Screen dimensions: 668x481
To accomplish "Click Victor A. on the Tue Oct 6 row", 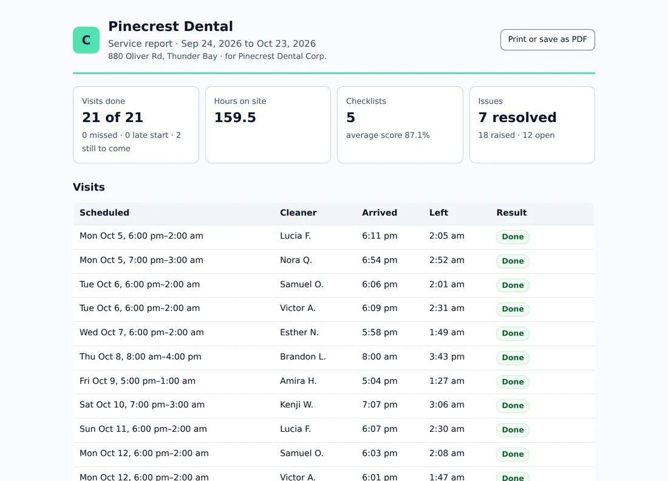I will [298, 309].
